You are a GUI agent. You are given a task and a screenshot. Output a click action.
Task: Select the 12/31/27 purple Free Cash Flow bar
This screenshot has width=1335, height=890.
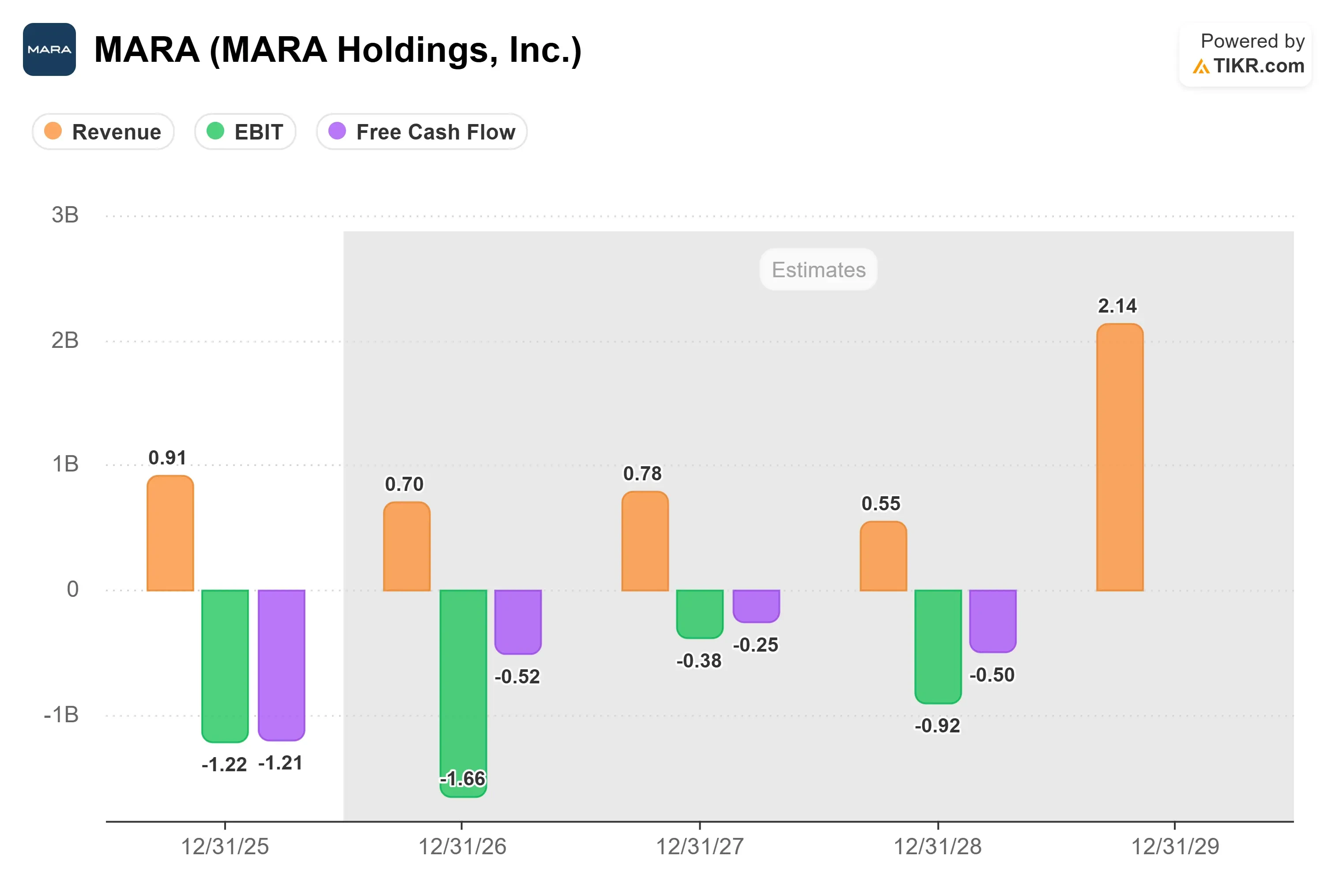click(x=757, y=606)
